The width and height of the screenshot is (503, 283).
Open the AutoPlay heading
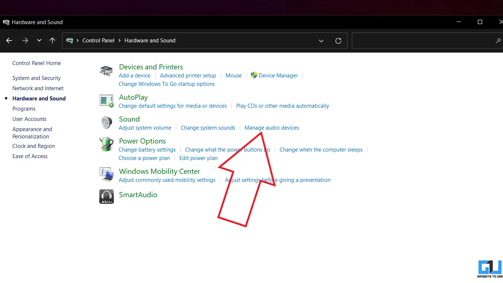point(133,97)
